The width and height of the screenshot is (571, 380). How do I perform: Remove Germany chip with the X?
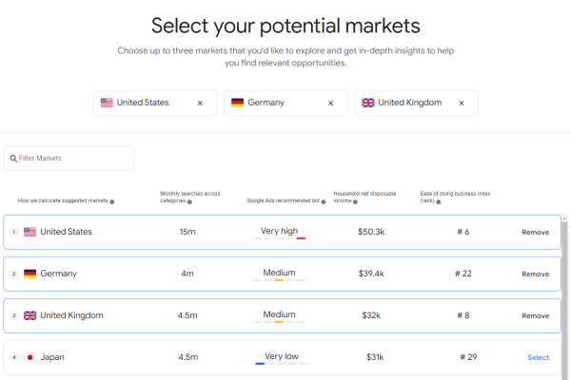pyautogui.click(x=330, y=104)
